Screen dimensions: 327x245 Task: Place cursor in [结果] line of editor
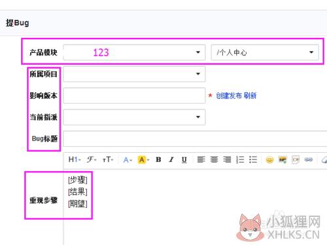point(78,192)
